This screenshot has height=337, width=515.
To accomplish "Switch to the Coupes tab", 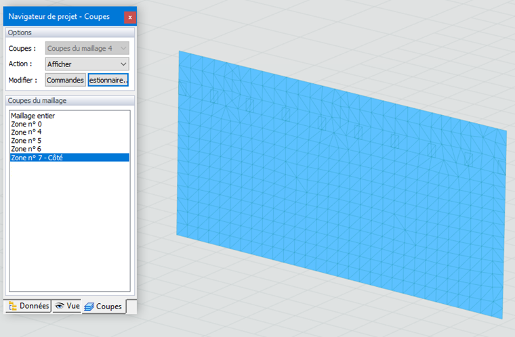I will tap(104, 307).
